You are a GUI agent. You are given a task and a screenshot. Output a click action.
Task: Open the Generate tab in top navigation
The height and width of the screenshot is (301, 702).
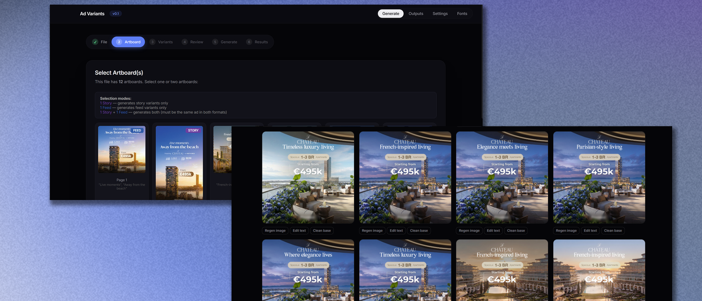point(390,14)
